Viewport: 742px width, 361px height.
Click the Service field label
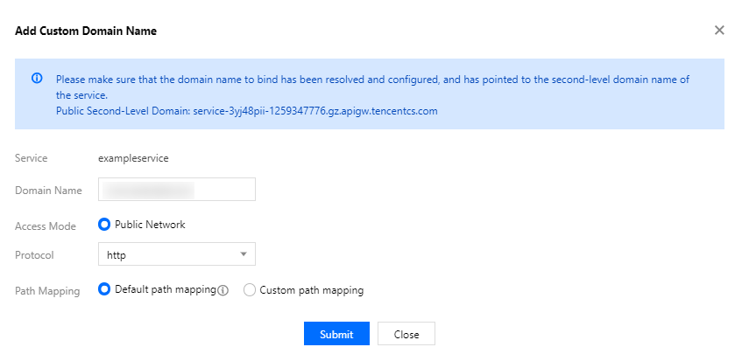[31, 158]
